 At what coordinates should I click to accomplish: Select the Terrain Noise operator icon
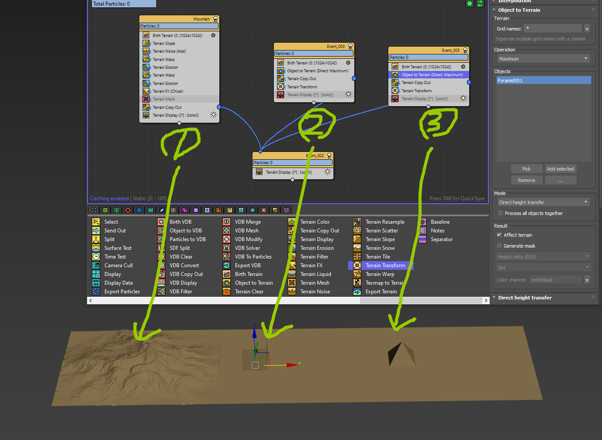[x=292, y=292]
